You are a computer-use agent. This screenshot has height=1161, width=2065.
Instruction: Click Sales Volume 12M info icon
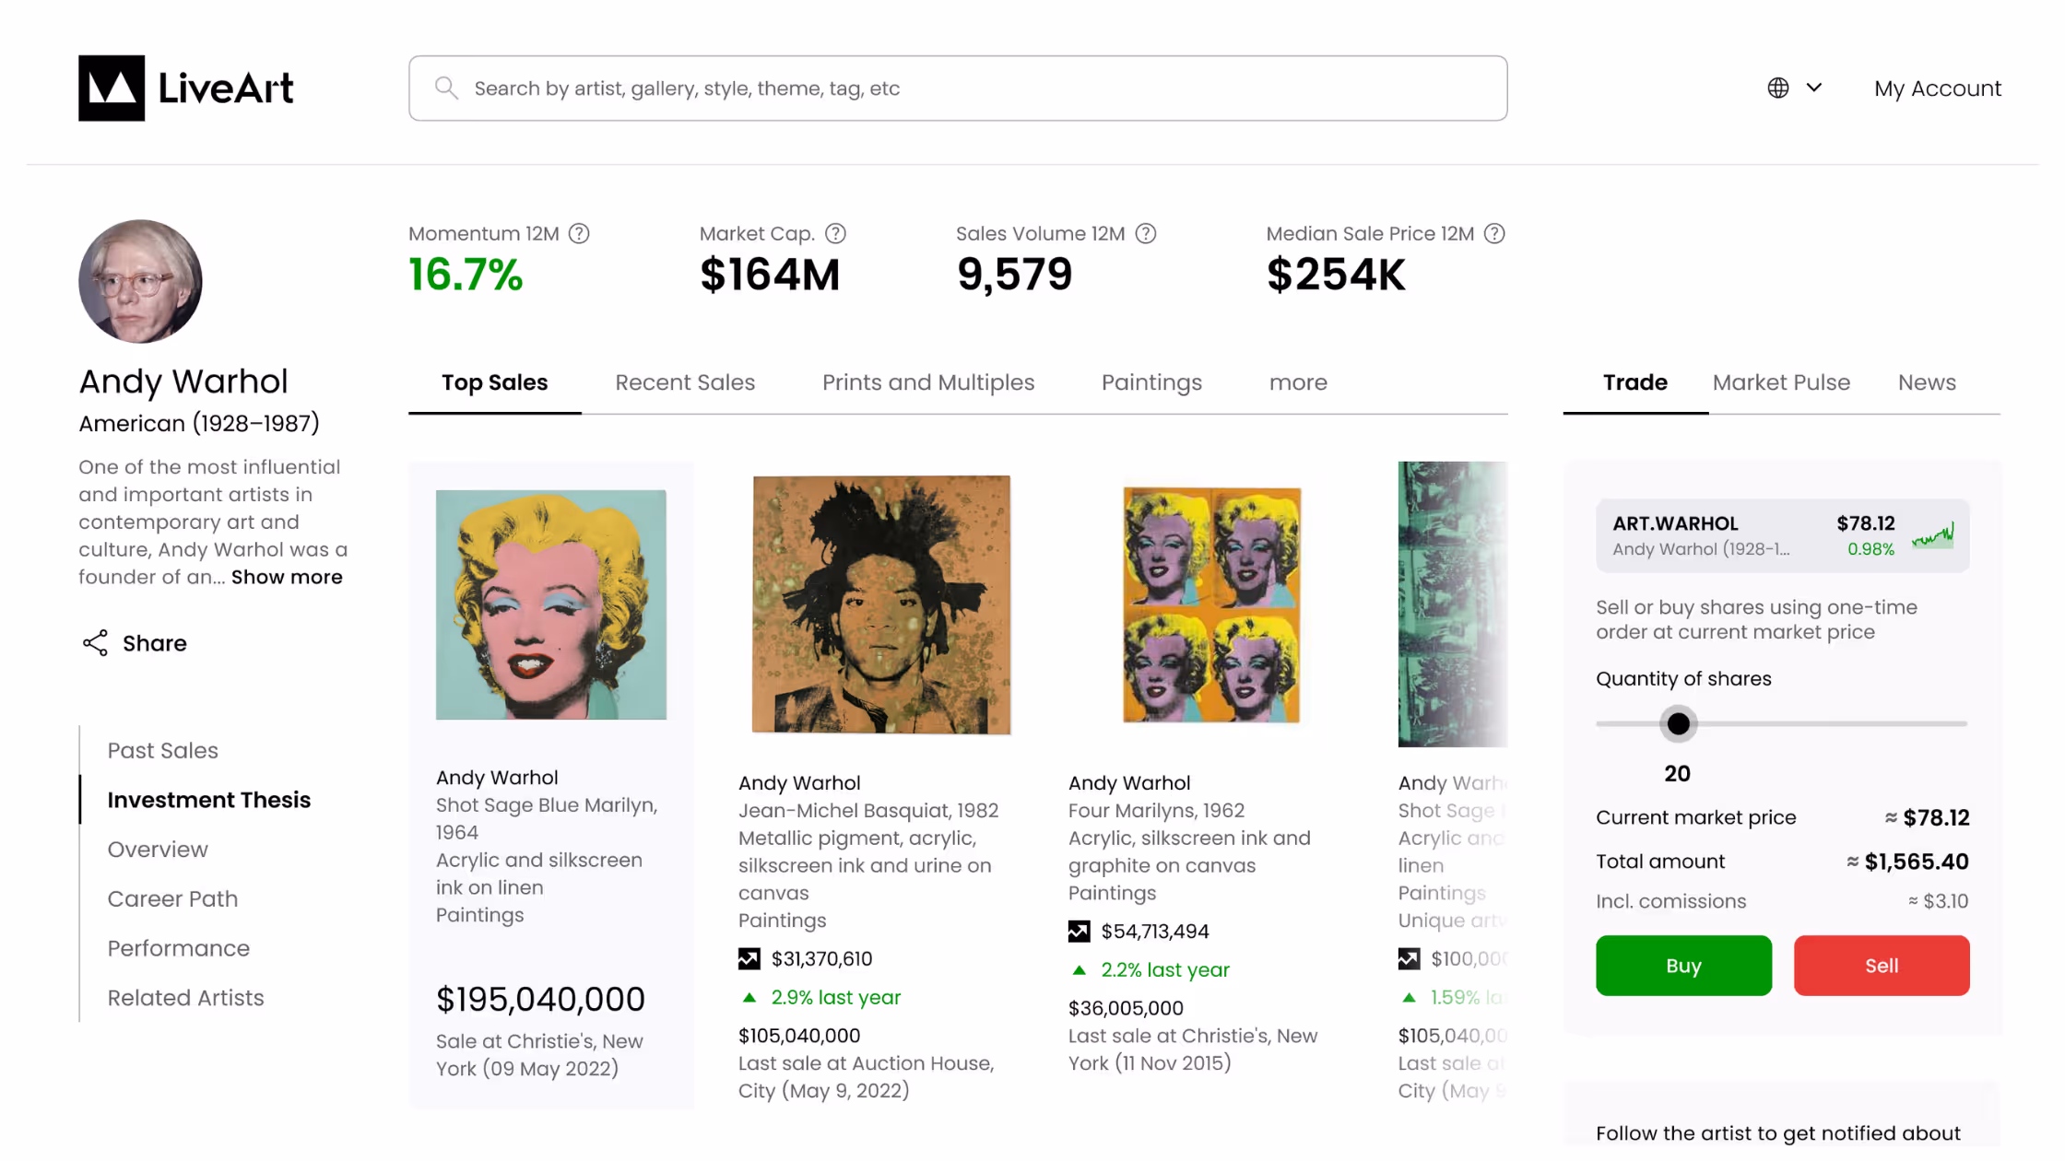click(x=1146, y=234)
